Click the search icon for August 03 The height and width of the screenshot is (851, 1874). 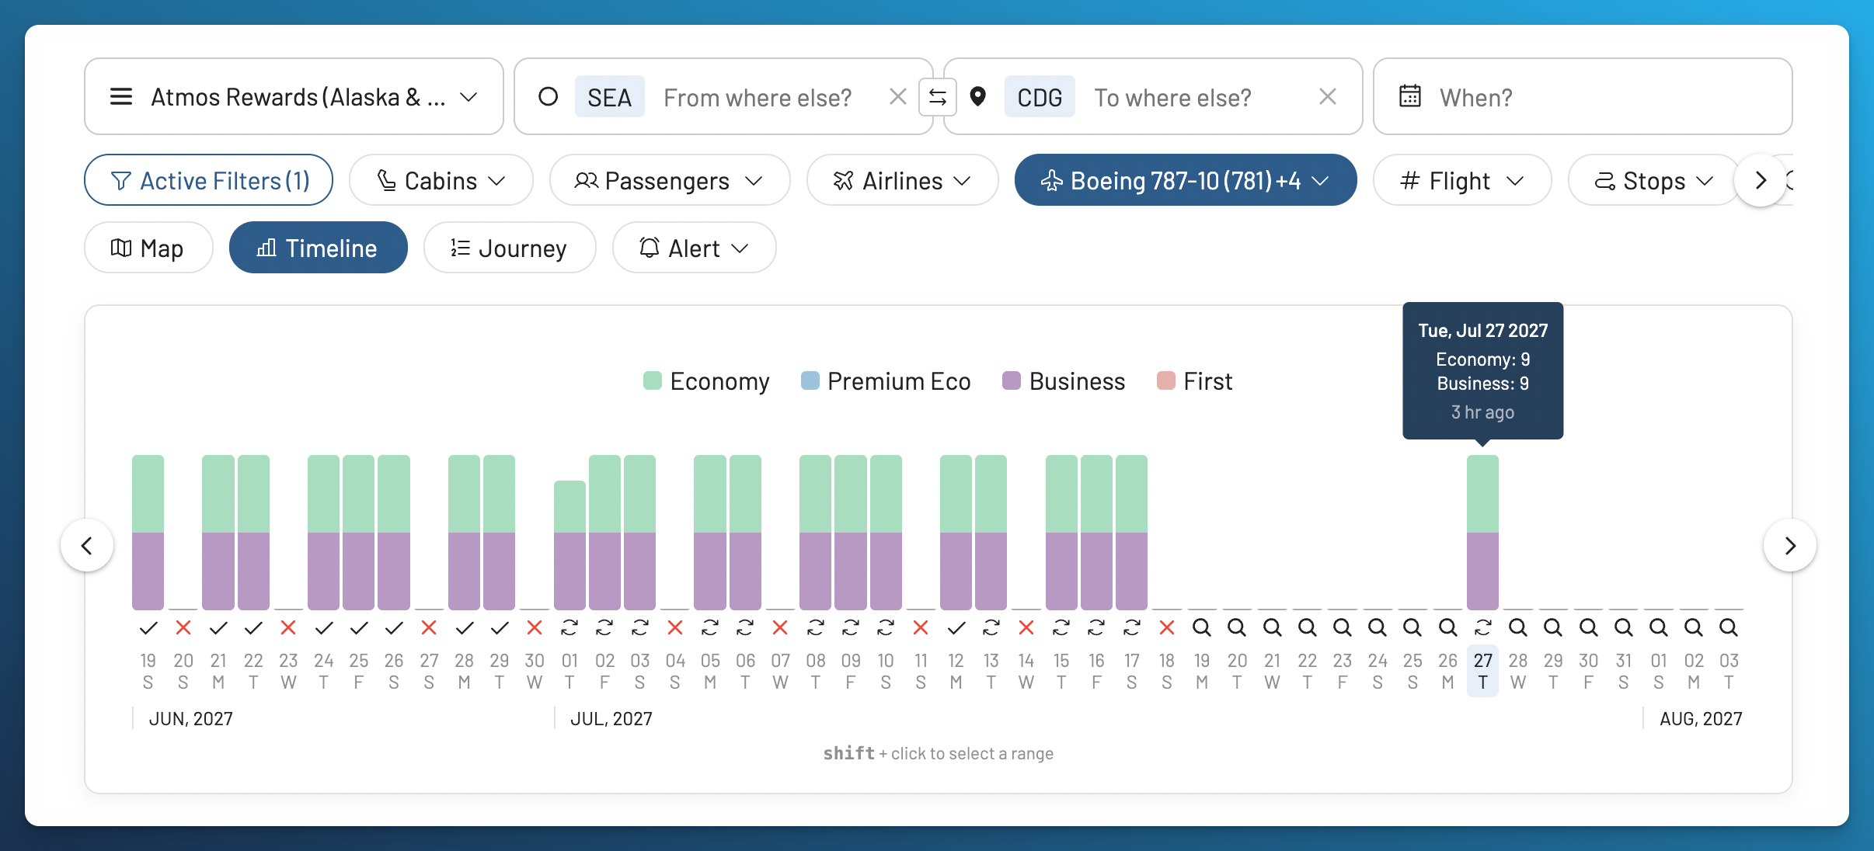[1729, 627]
